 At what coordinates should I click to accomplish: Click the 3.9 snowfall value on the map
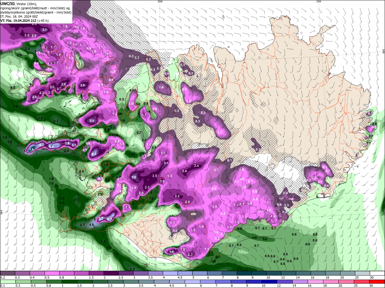click(134, 177)
